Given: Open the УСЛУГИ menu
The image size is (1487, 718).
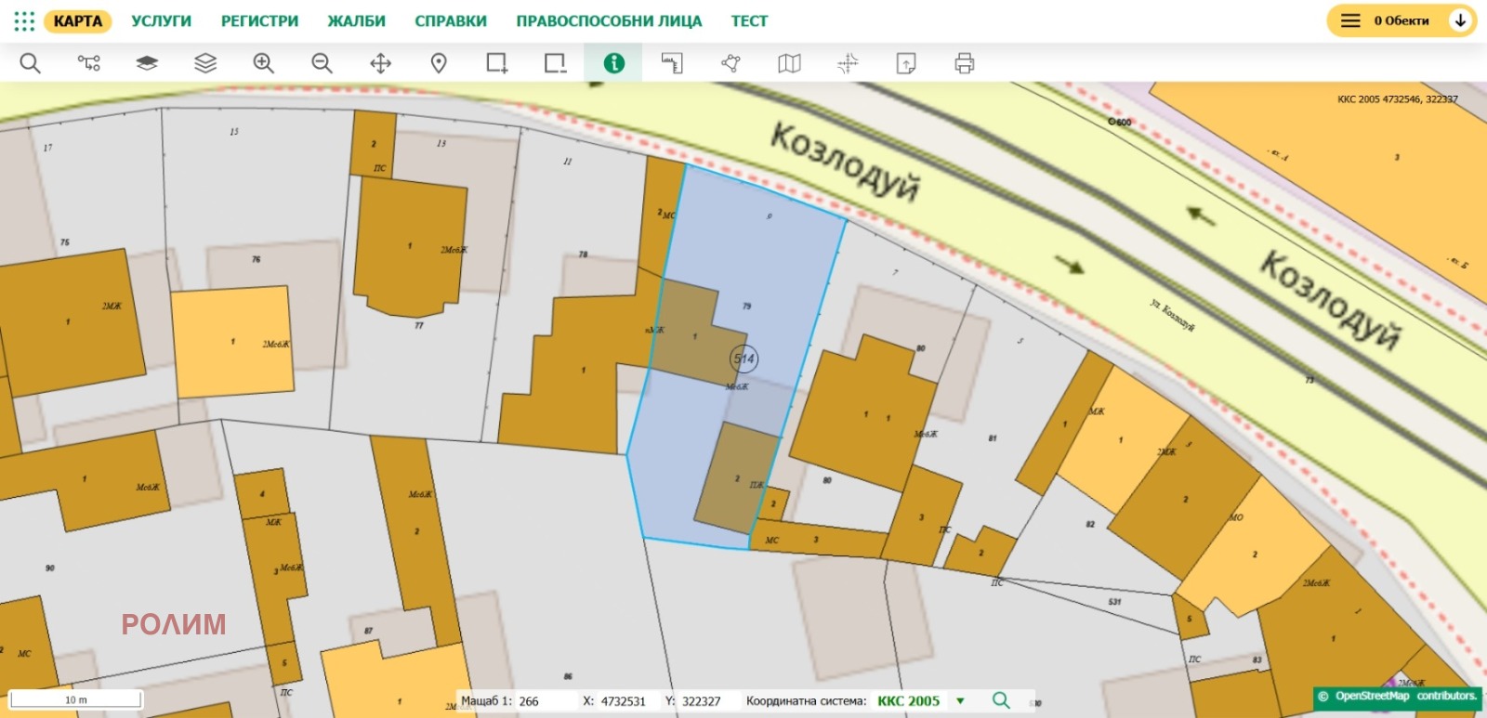Looking at the screenshot, I should (x=161, y=21).
